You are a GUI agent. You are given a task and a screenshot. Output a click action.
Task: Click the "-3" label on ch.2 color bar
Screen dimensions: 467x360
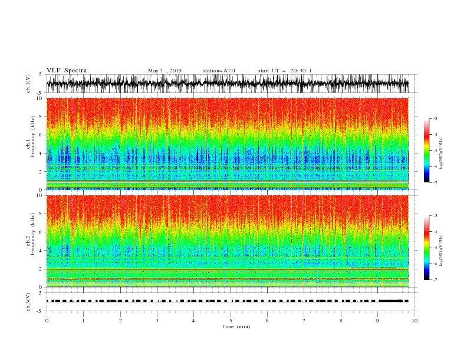[x=435, y=216]
